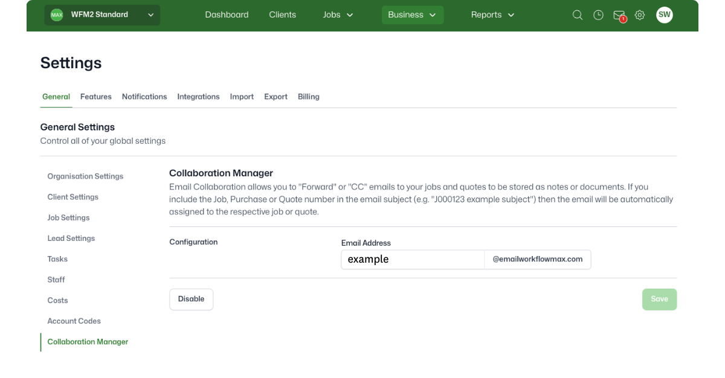Viewport: 725px width, 378px height.
Task: Go to the Dashboard menu item
Action: [227, 15]
